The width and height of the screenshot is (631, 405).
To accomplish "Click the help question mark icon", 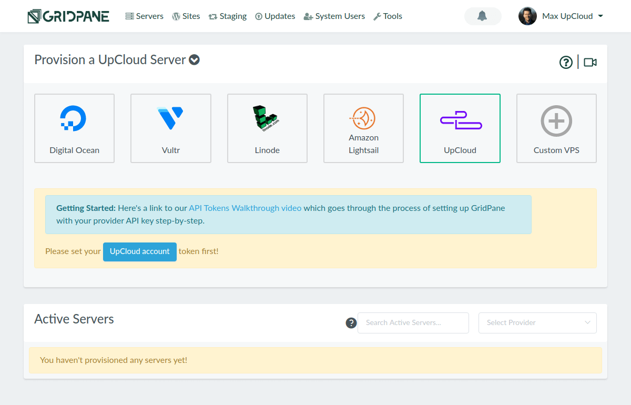I will pyautogui.click(x=566, y=63).
